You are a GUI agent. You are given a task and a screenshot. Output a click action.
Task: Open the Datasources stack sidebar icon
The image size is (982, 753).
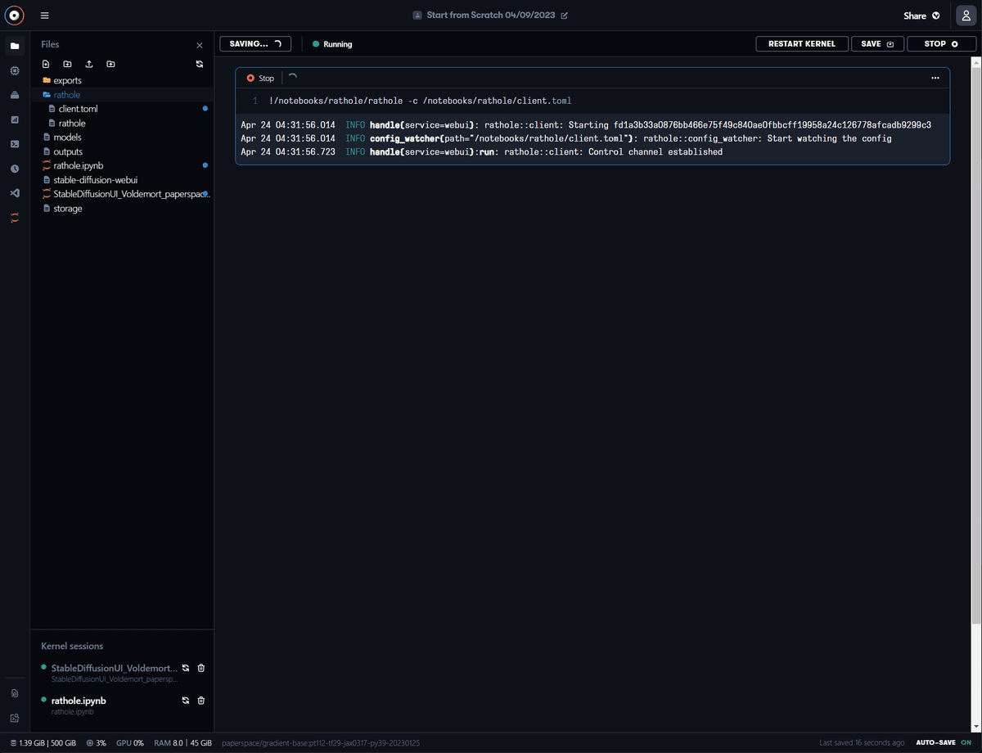point(15,95)
